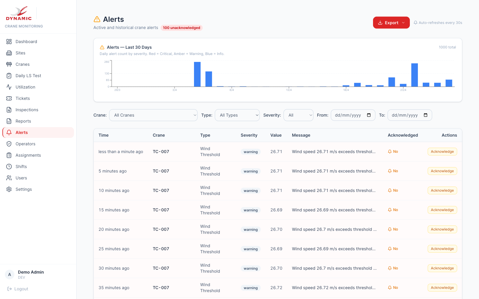Click the From date input field
This screenshot has width=479, height=299.
(x=353, y=115)
